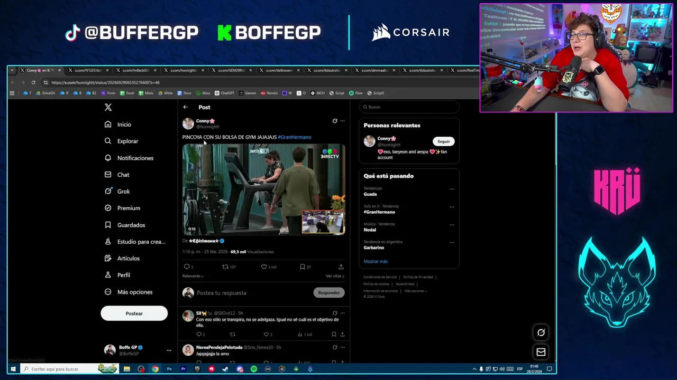Click the Grok icon on Conny's post
Screen dimensions: 677x380
[x=334, y=121]
